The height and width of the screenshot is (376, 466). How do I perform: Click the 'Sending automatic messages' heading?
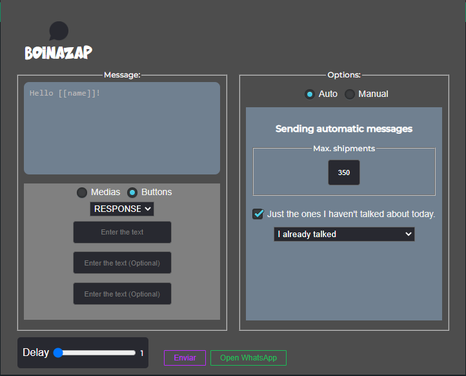(x=344, y=129)
